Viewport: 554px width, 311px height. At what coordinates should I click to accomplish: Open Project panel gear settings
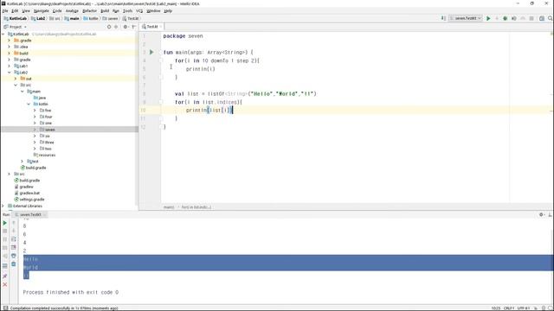pyautogui.click(x=126, y=27)
